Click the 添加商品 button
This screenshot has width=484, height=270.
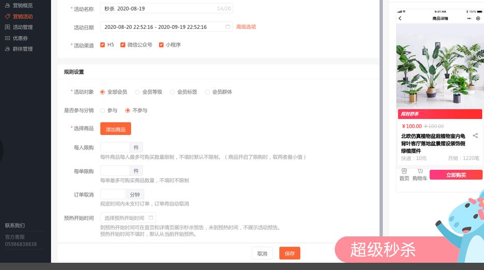click(x=116, y=129)
